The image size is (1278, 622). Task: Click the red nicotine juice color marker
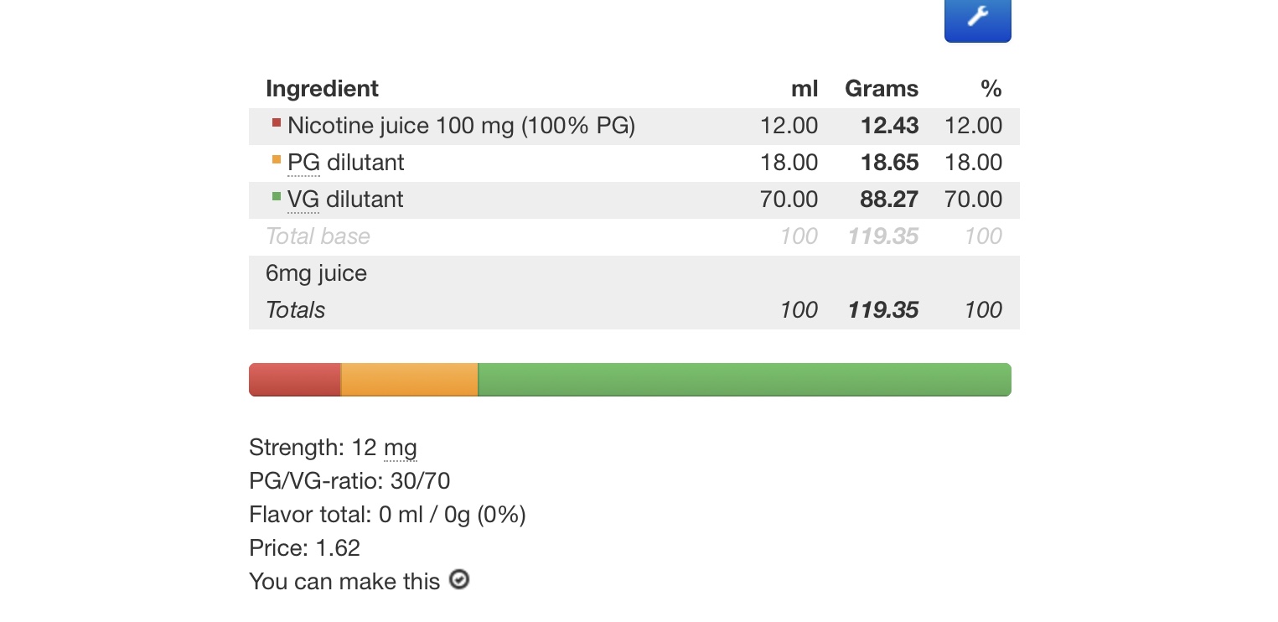pos(277,123)
